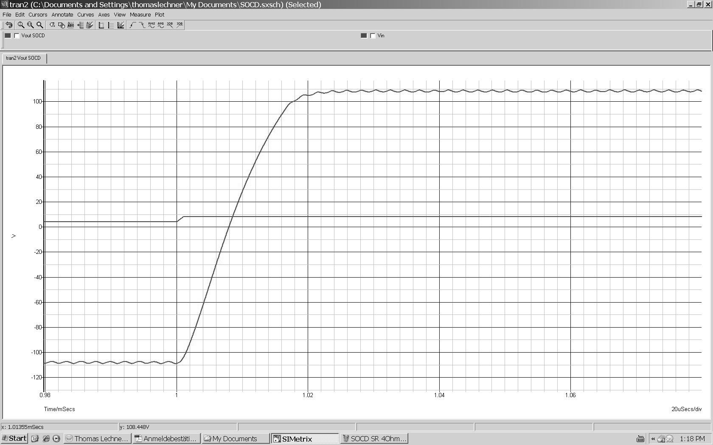Restore down the graph window
Screen dimensions: 713x445
699,4
